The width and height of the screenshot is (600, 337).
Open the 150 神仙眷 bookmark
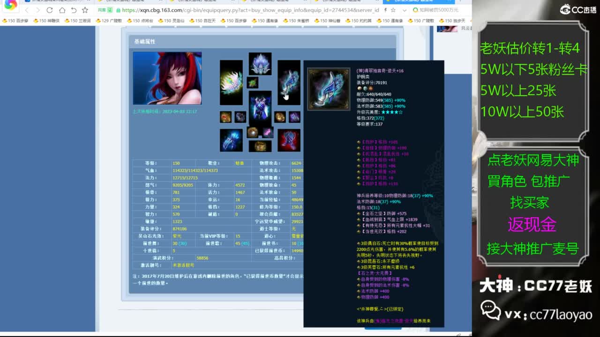pyautogui.click(x=327, y=21)
